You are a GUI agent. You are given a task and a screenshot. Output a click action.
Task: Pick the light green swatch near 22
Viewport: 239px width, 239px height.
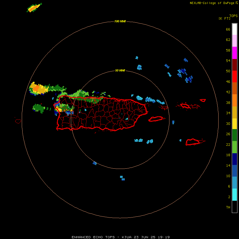(x=234, y=147)
